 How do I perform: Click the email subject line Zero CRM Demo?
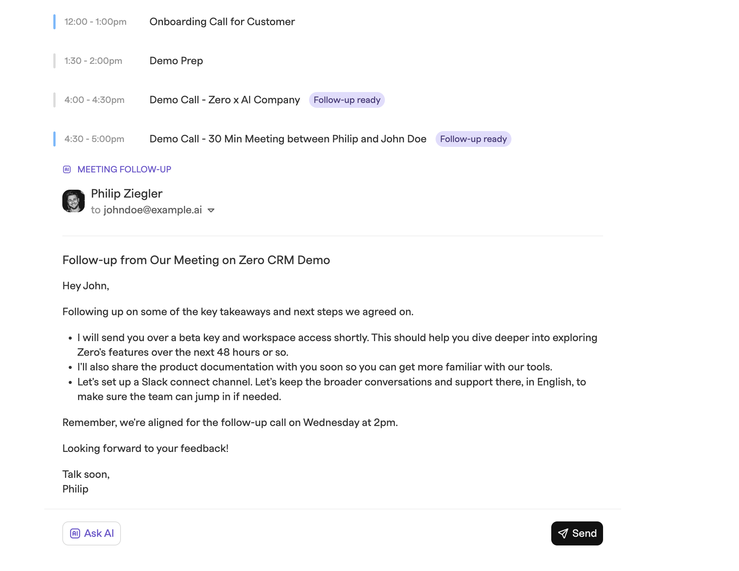coord(196,260)
